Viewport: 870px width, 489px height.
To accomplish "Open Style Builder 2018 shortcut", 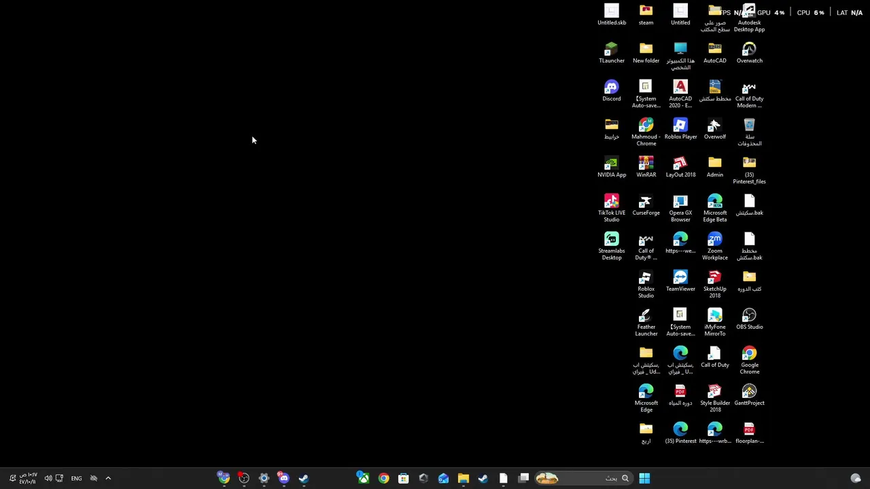I will click(x=714, y=398).
